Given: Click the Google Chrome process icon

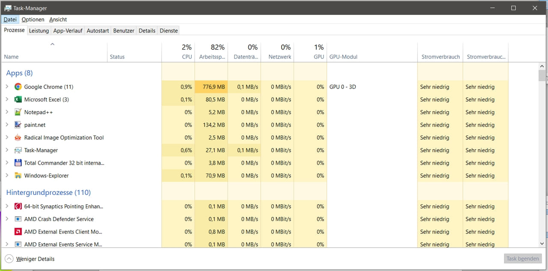Looking at the screenshot, I should (18, 86).
